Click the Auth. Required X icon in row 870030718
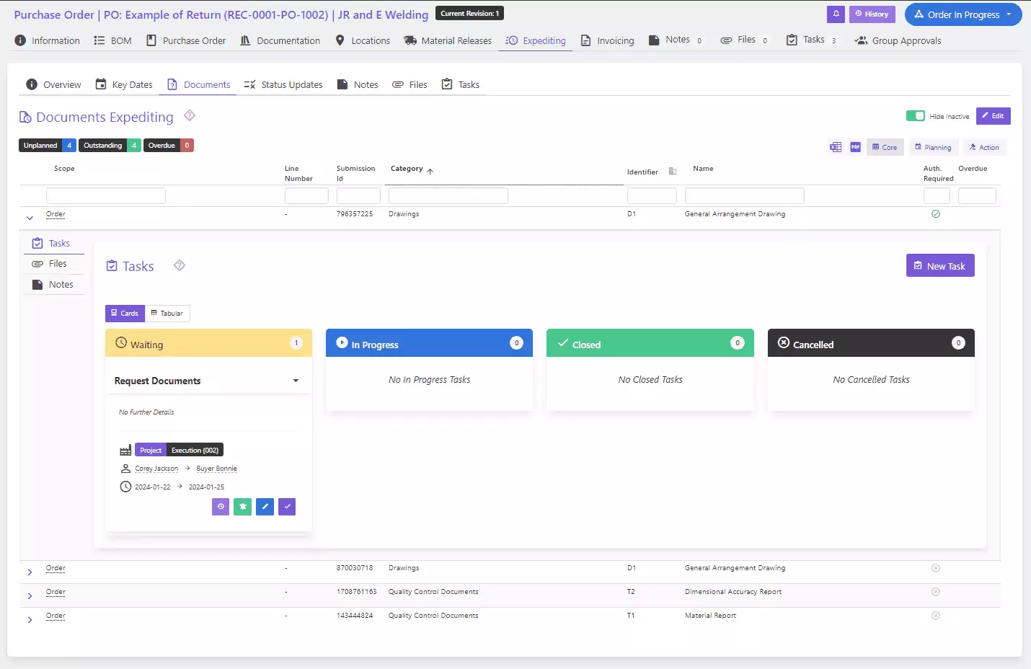Screen dimensions: 1031x669 click(936, 568)
